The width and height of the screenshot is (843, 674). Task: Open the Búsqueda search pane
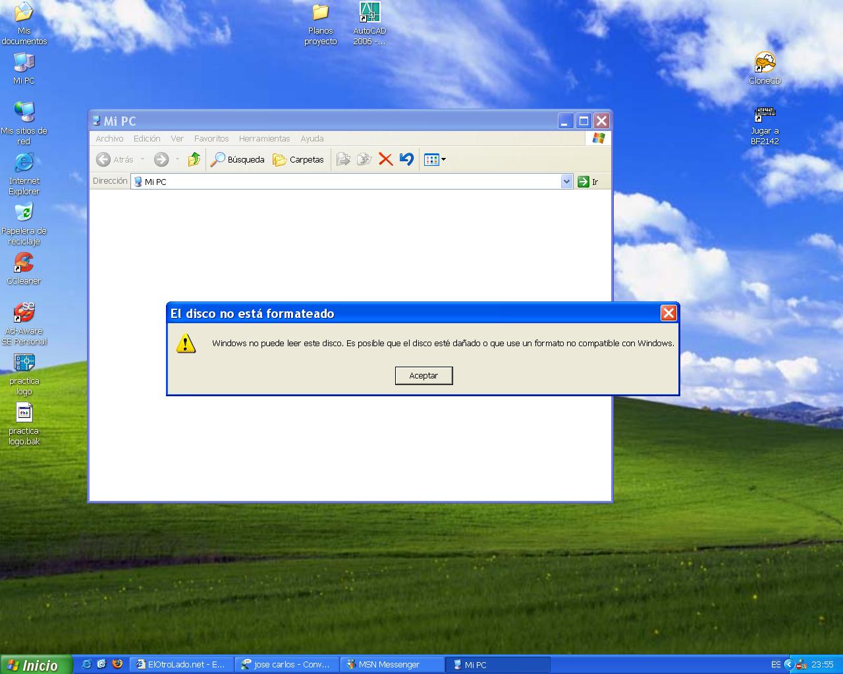[237, 159]
